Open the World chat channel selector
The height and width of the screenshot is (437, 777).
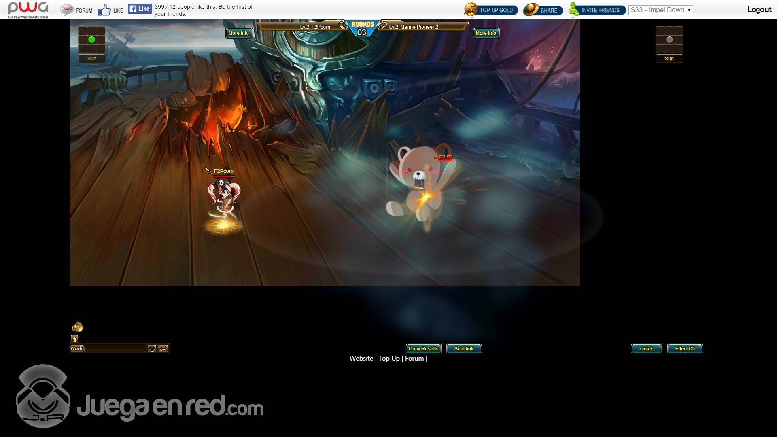tap(77, 348)
